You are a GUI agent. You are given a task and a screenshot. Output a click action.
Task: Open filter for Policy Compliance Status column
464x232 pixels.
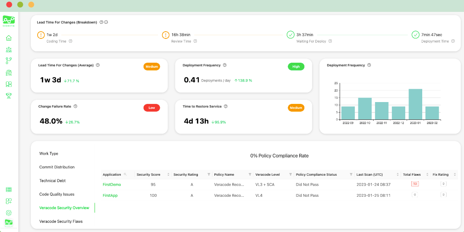[x=351, y=174]
